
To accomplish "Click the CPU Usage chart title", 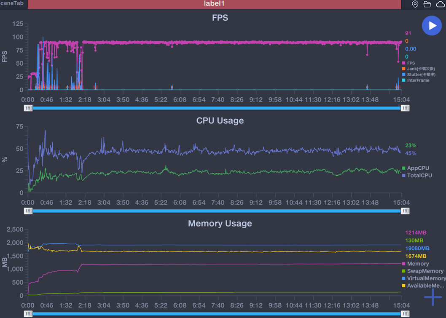I will coord(220,120).
